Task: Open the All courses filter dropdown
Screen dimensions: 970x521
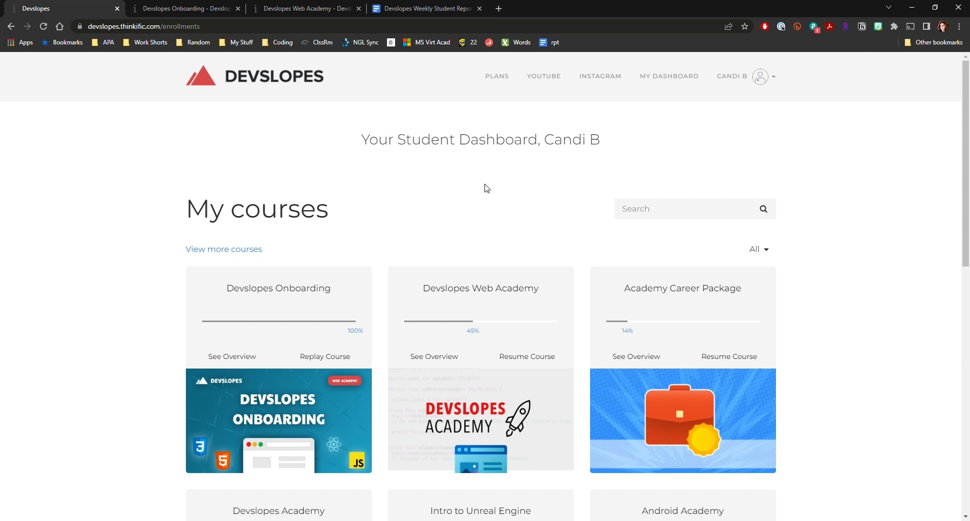Action: point(759,249)
